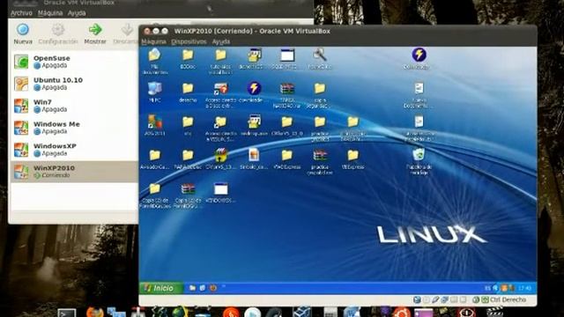Click the USB devices pencil-shaped status icon
The width and height of the screenshot is (564, 317).
pyautogui.click(x=435, y=299)
